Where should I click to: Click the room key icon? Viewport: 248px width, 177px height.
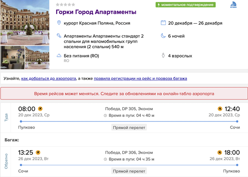59,36
